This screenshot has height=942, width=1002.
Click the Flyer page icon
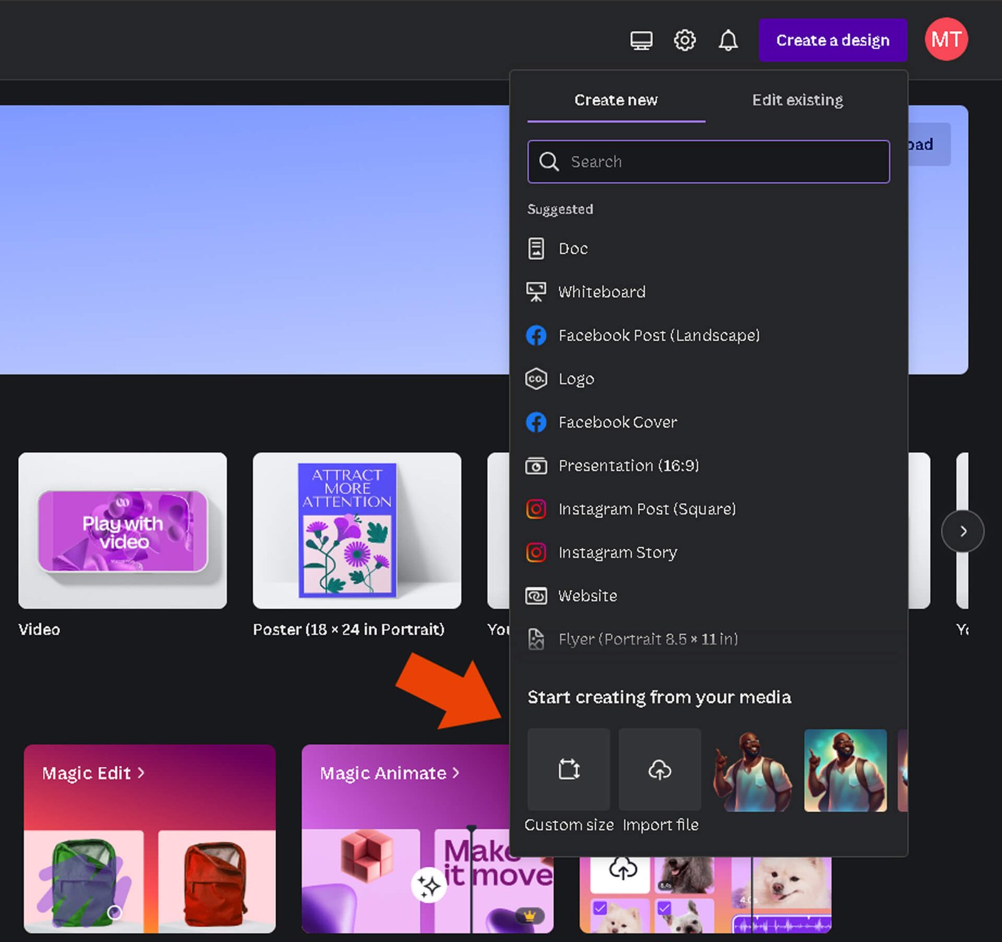tap(536, 639)
